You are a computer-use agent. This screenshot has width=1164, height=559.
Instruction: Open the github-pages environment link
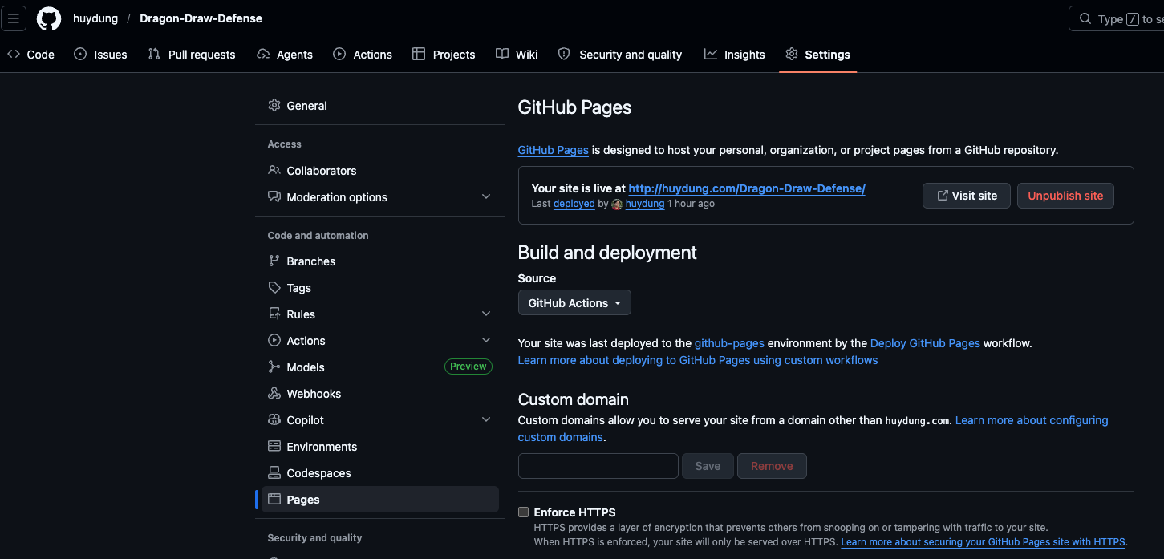(729, 343)
